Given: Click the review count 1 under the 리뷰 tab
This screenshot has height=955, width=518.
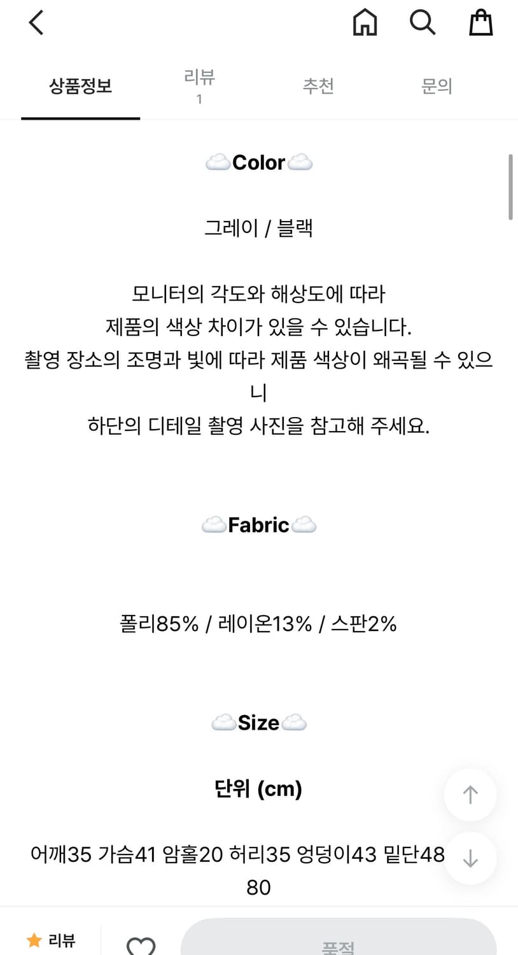Looking at the screenshot, I should (199, 99).
